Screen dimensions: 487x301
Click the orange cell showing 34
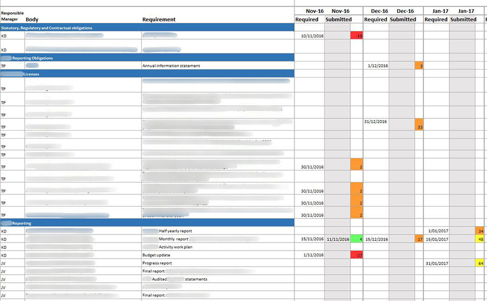[x=480, y=231]
